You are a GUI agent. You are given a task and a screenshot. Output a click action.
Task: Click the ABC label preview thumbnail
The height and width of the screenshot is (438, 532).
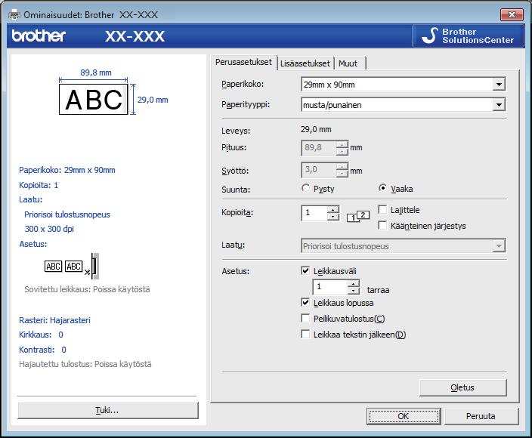coord(93,100)
